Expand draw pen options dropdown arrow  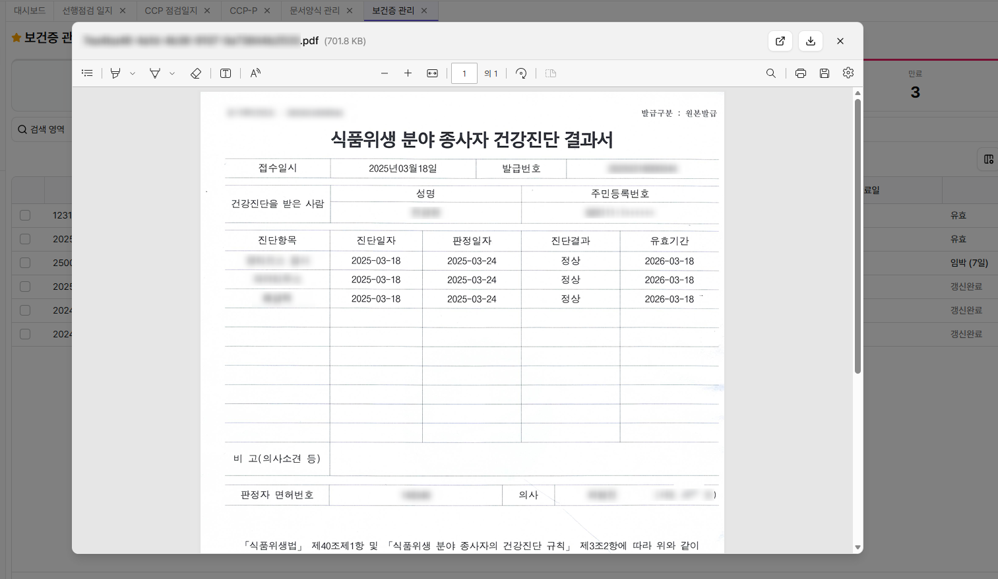(172, 73)
